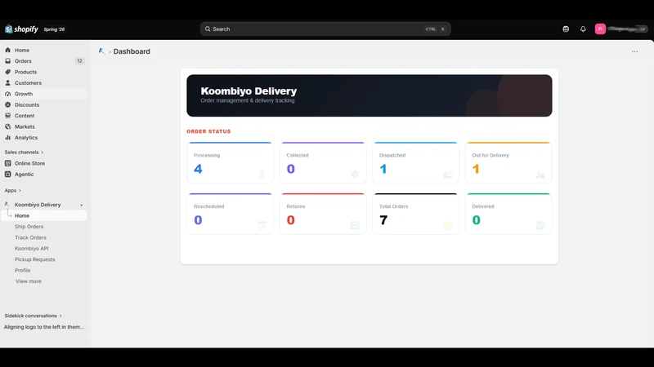Click the Rescheduled card label
The width and height of the screenshot is (654, 367).
coord(208,206)
